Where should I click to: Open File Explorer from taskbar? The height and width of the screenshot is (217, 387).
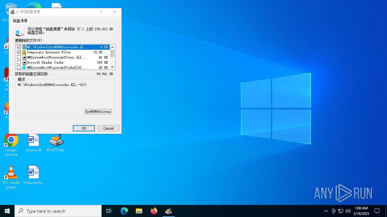coord(139,211)
